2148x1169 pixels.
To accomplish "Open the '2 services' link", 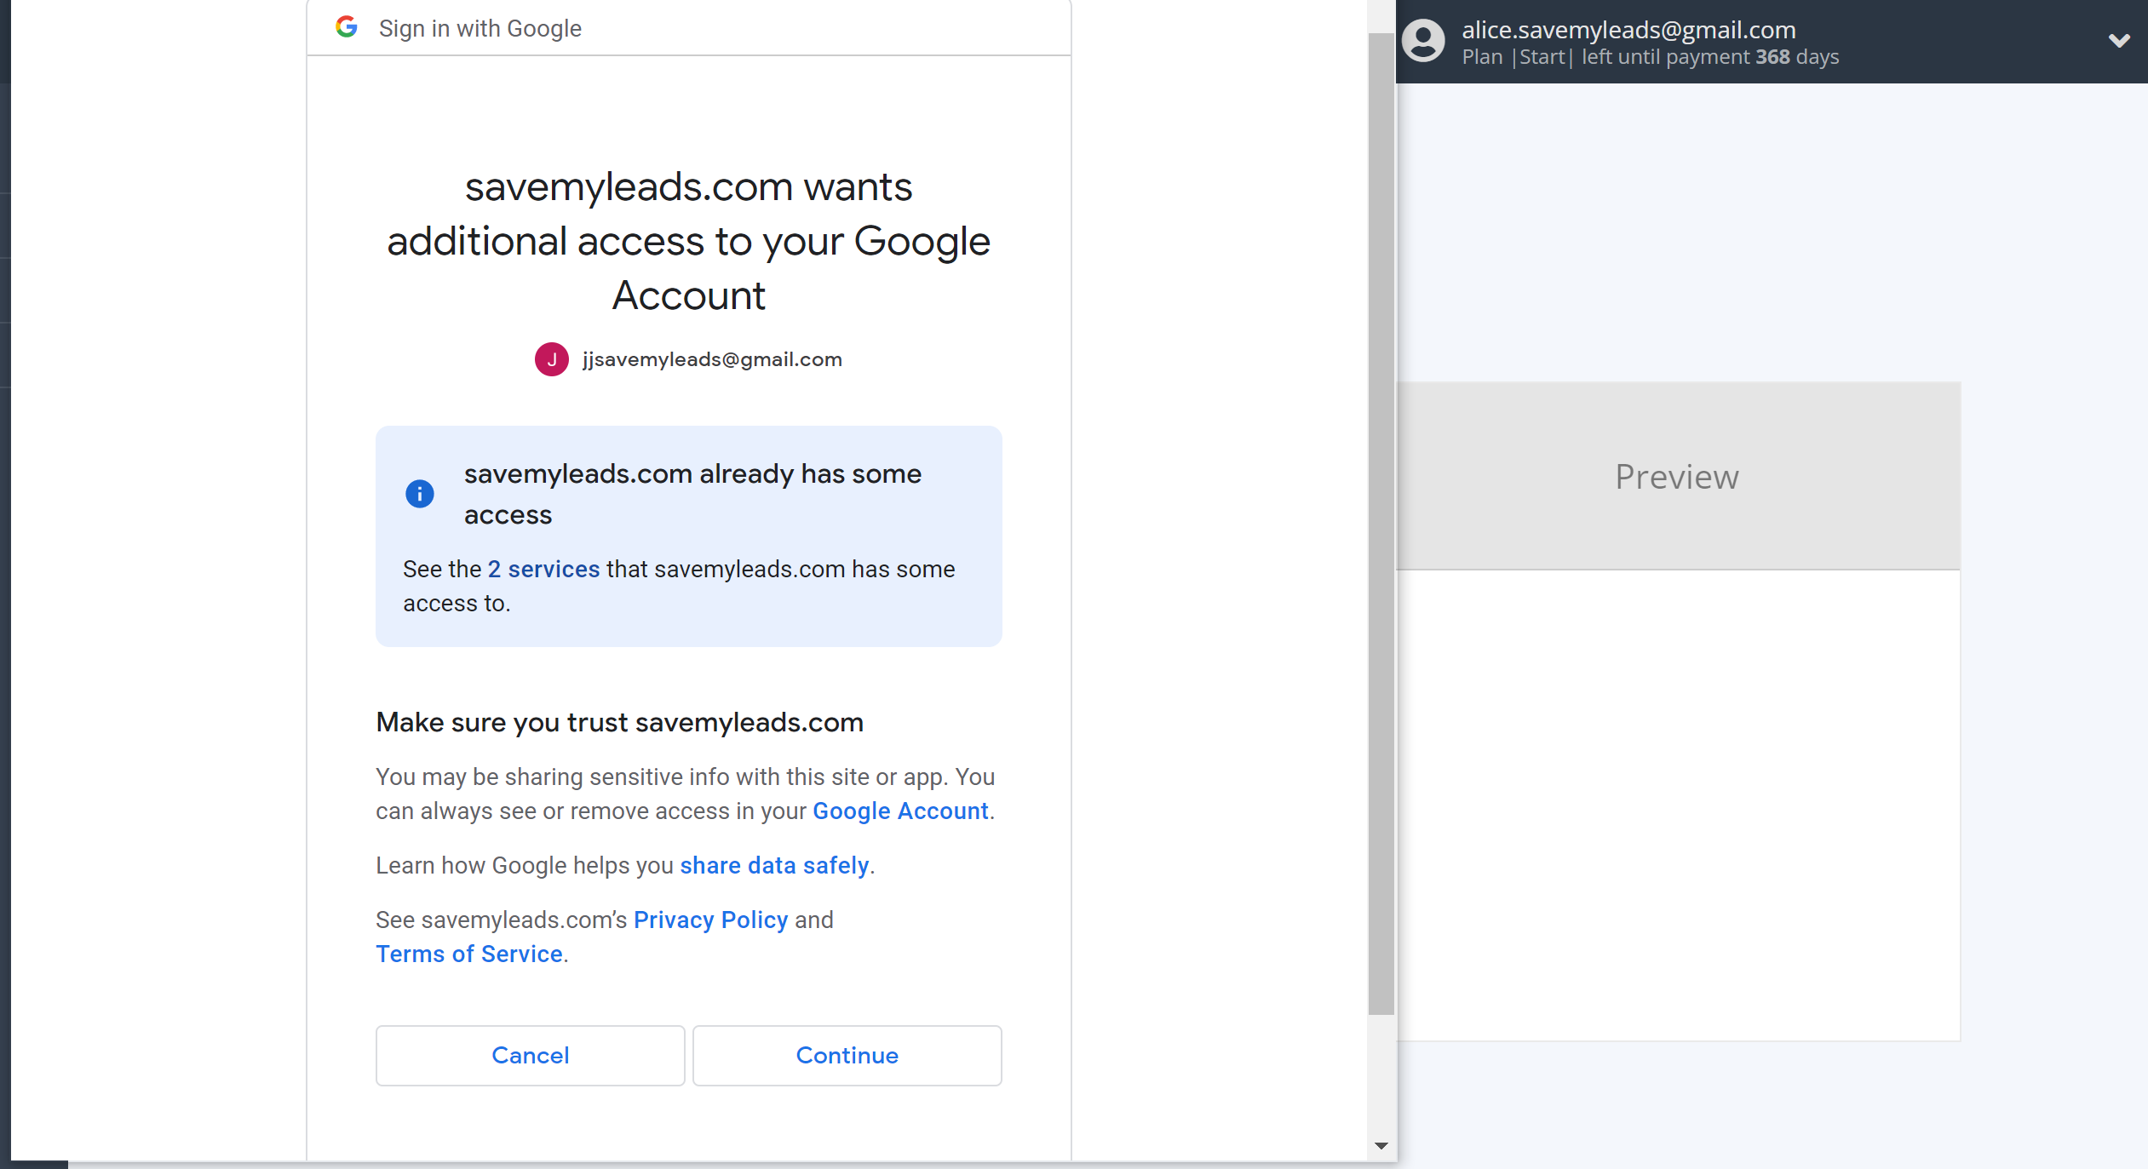I will pyautogui.click(x=543, y=569).
